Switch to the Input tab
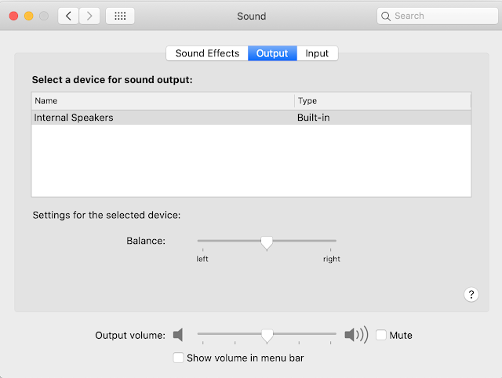 tap(317, 53)
